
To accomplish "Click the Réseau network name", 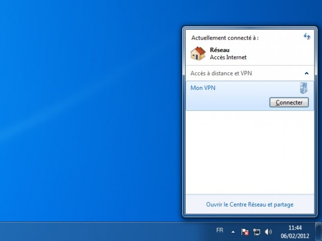I will 219,50.
